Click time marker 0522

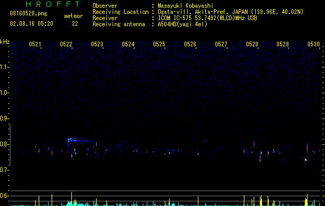click(66, 44)
